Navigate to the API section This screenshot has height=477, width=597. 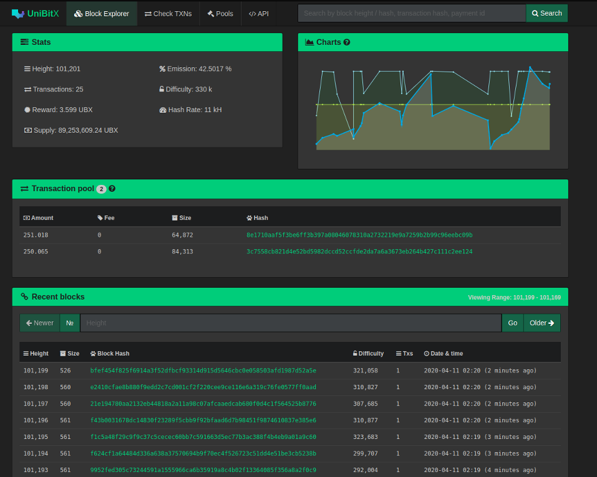tap(259, 13)
